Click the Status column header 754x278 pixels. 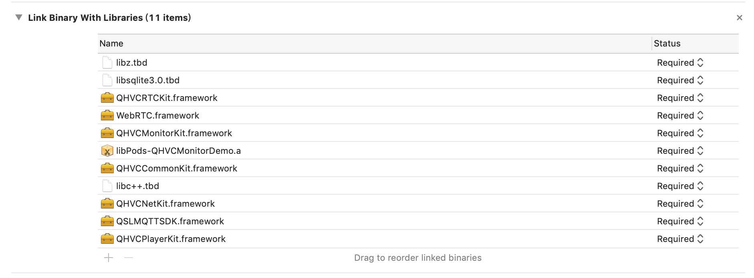coord(696,44)
